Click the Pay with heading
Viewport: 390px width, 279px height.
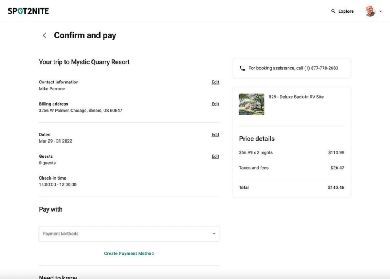point(51,209)
